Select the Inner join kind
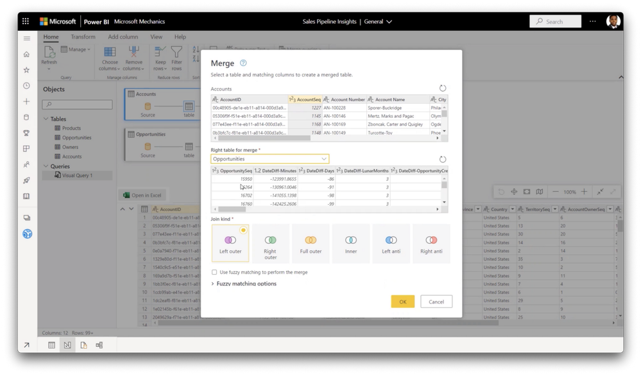Image resolution: width=641 pixels, height=376 pixels. 351,243
